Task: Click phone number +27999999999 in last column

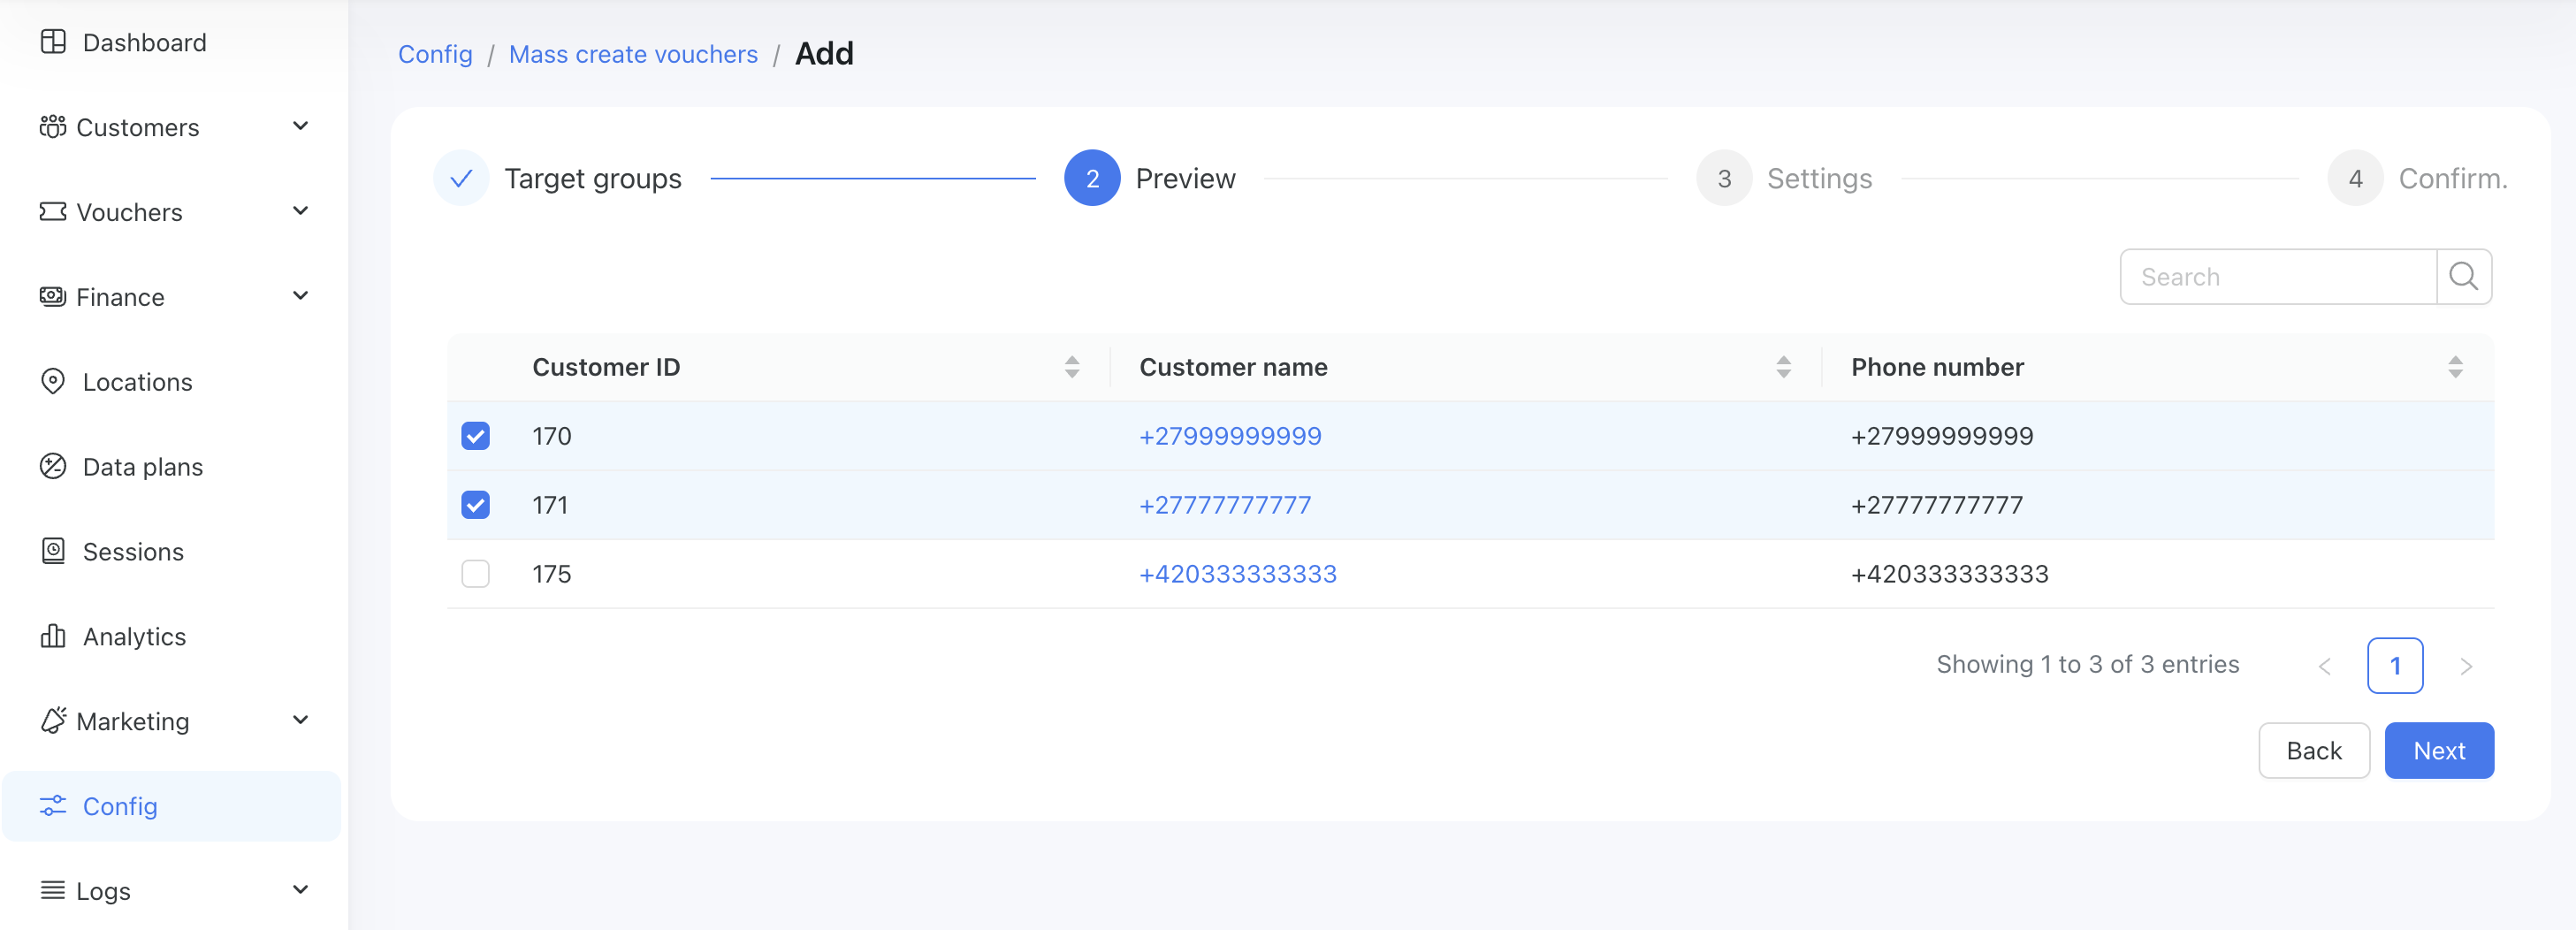Action: [x=1942, y=436]
